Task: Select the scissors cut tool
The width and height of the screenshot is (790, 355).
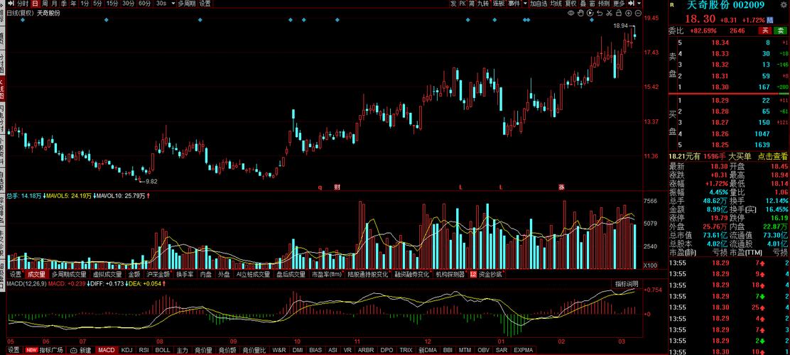Action: pyautogui.click(x=609, y=13)
